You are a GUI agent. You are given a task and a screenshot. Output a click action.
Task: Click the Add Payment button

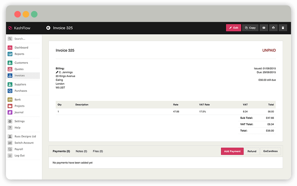(x=232, y=151)
